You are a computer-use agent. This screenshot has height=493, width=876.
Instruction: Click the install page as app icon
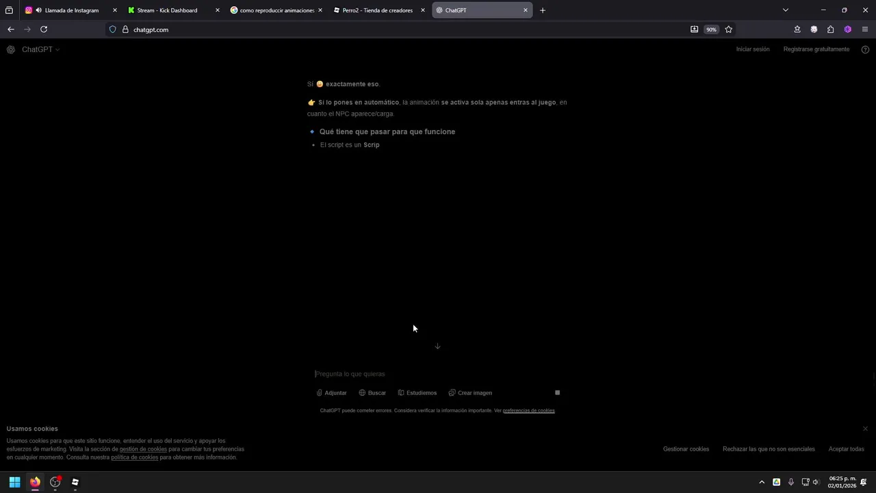[x=694, y=29]
